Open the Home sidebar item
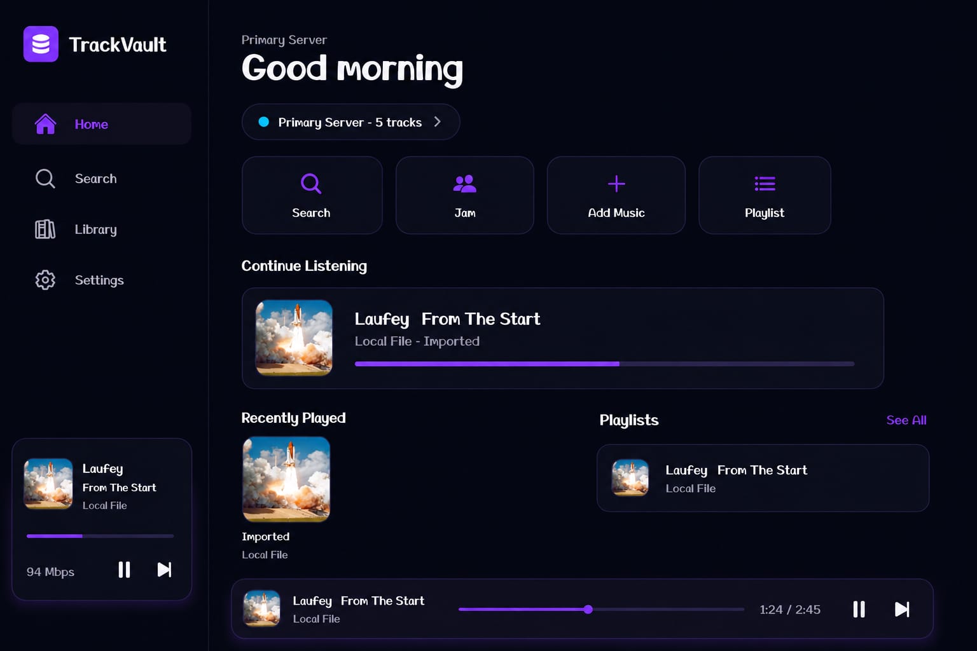The height and width of the screenshot is (651, 977). [x=102, y=124]
